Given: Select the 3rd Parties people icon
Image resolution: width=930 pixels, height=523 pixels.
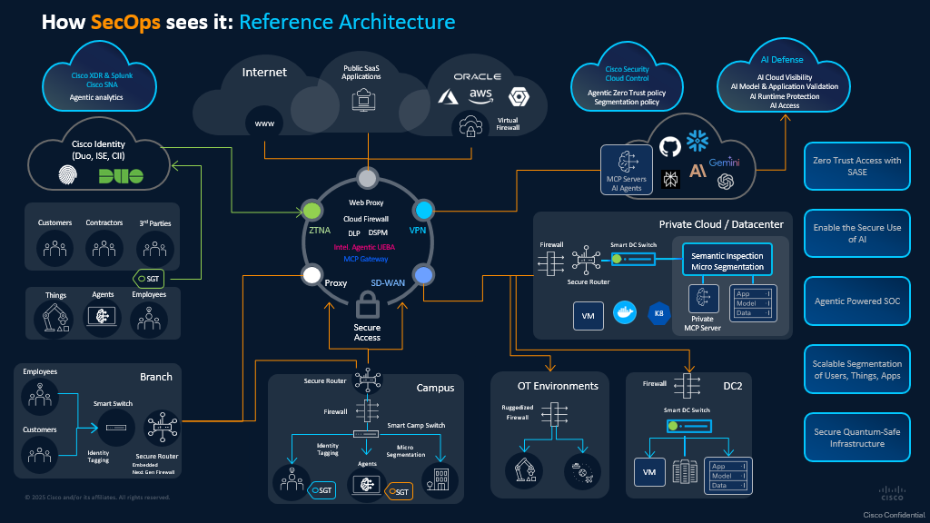Looking at the screenshot, I should point(154,249).
